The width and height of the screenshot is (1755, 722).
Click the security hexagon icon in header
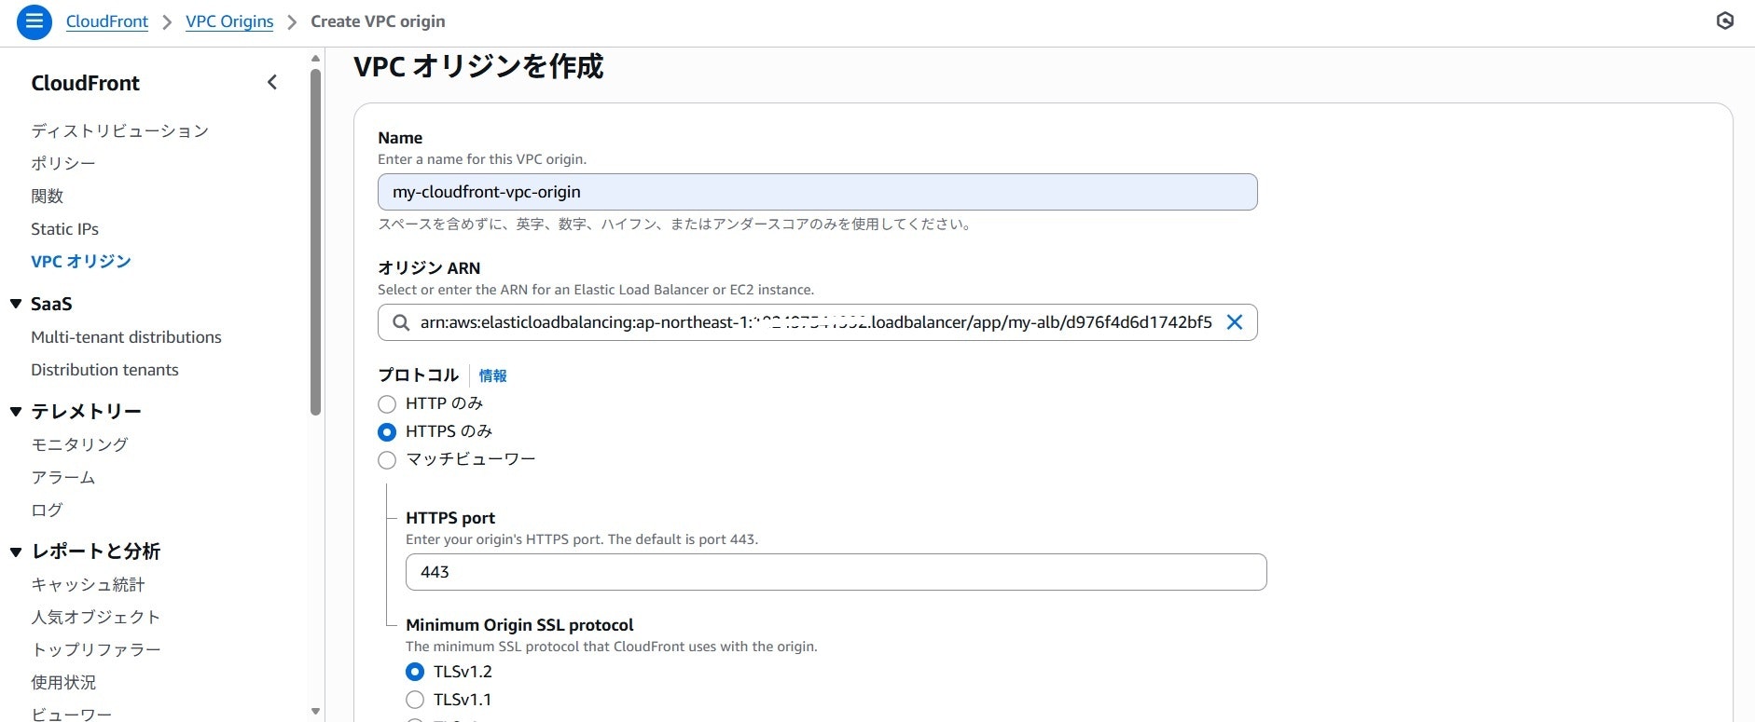pos(1724,20)
